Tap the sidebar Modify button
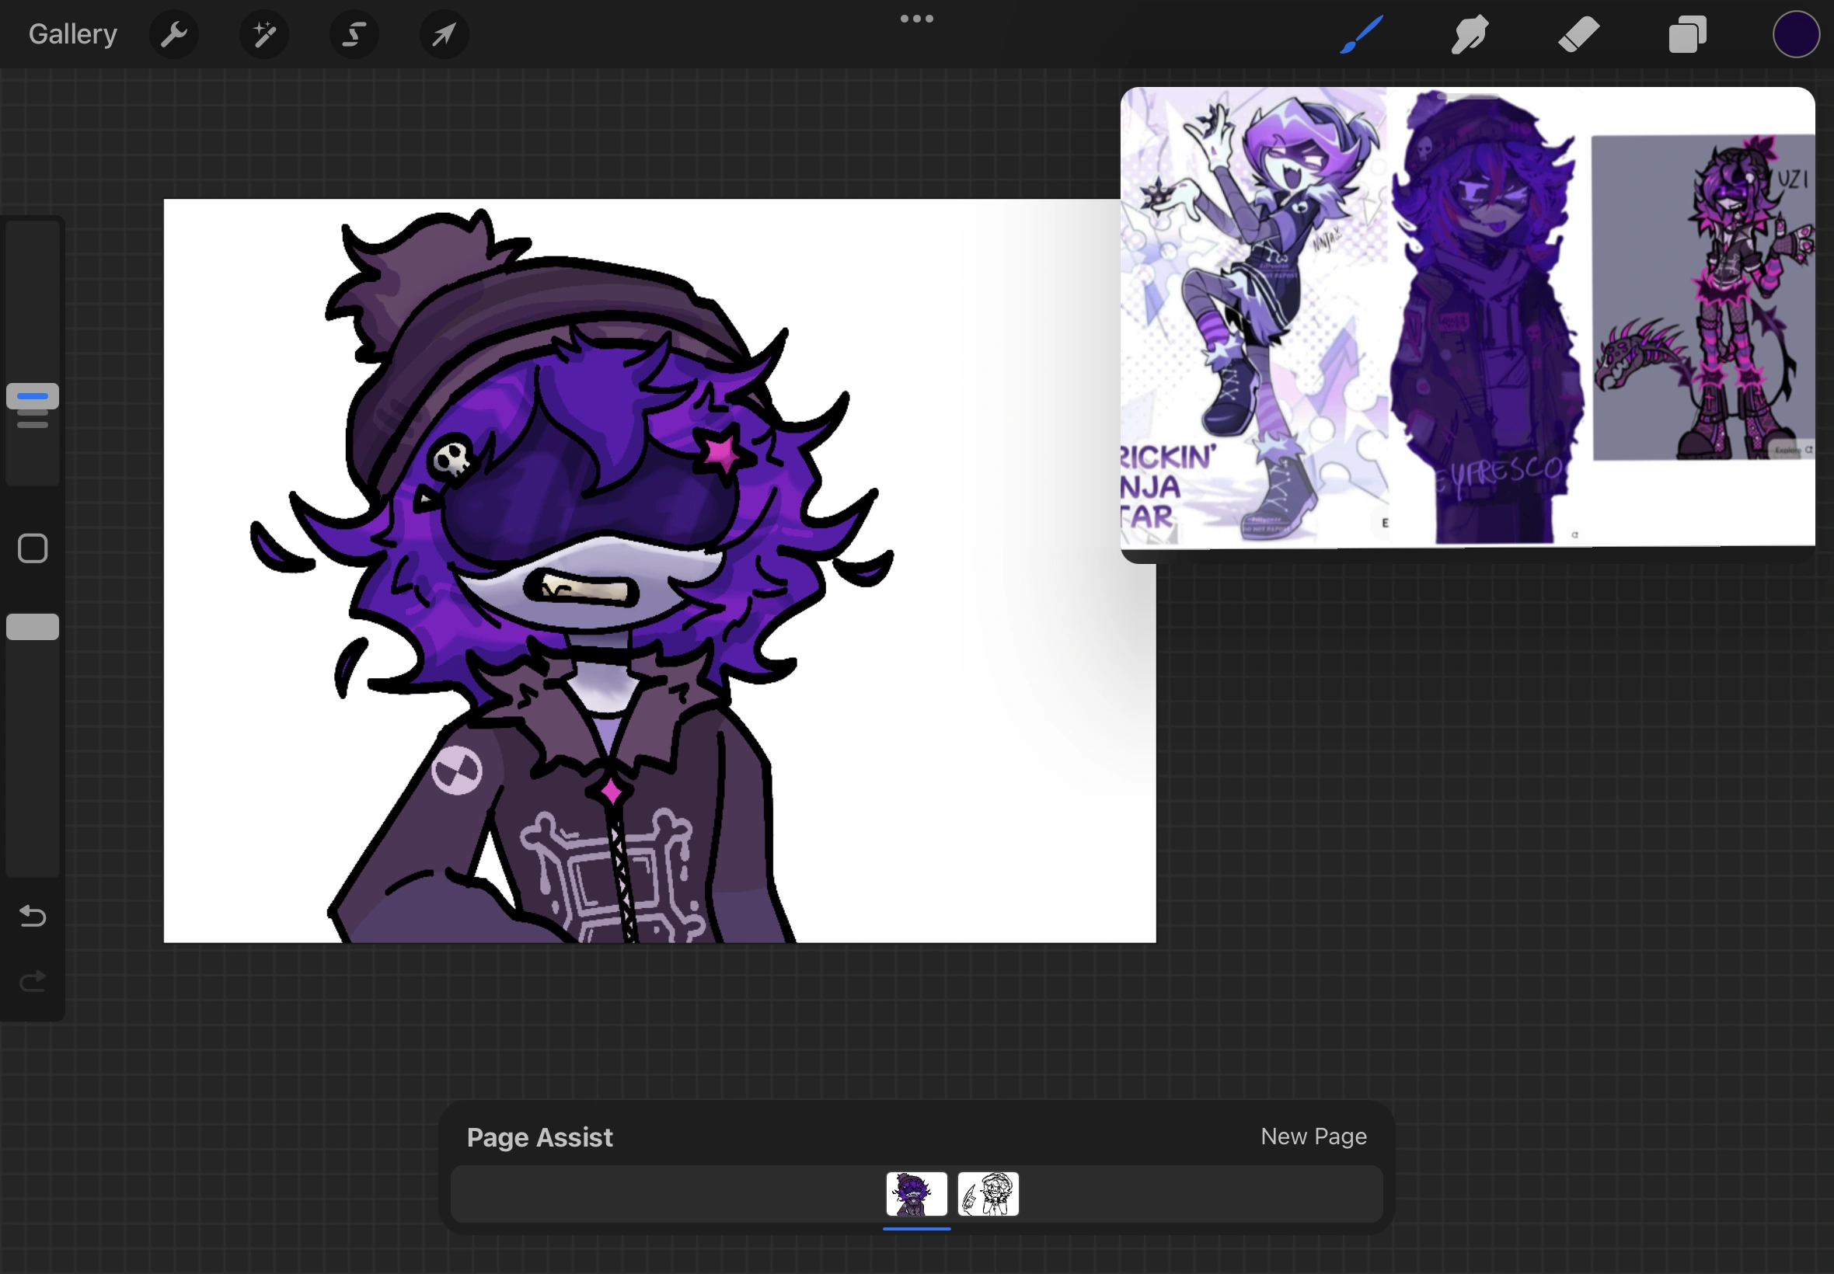 pyautogui.click(x=32, y=548)
